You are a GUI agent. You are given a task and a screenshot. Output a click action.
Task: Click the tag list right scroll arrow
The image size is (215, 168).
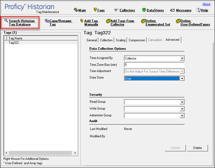point(75,153)
